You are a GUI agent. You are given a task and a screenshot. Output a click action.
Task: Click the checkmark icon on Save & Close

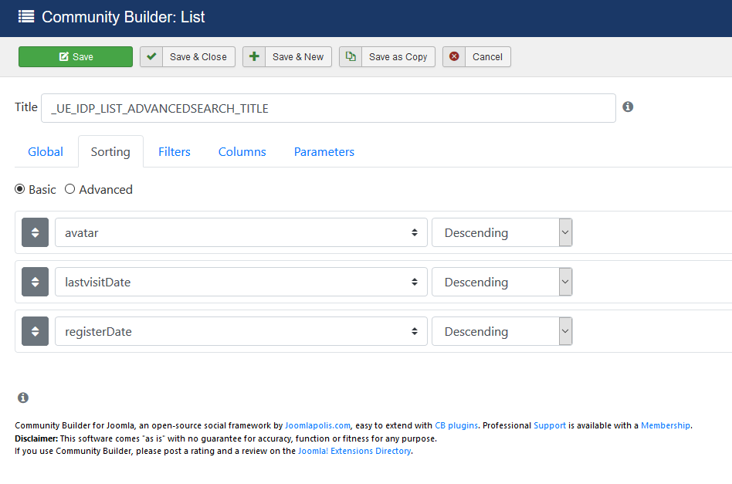151,56
